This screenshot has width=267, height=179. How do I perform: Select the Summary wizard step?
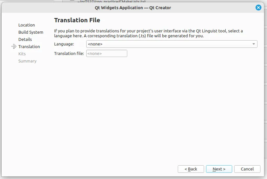point(28,61)
